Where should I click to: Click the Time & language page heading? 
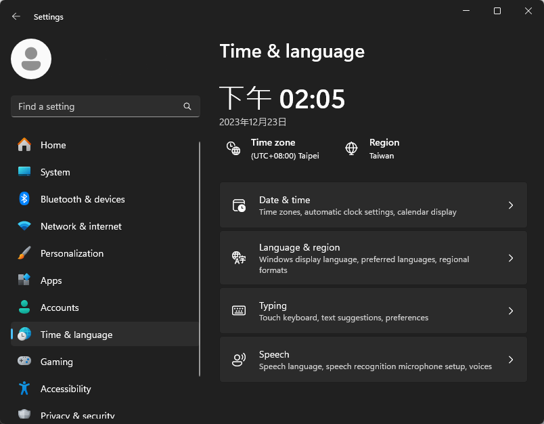(x=292, y=51)
